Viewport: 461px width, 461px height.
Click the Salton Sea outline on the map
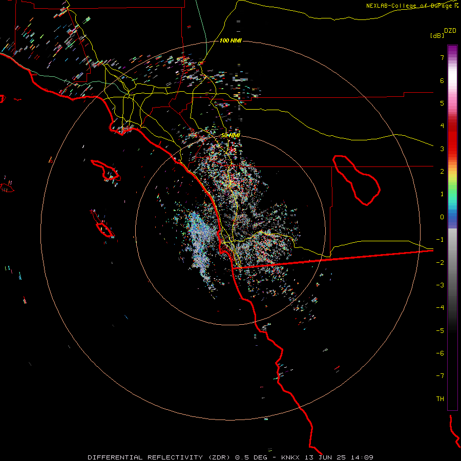[x=357, y=180]
